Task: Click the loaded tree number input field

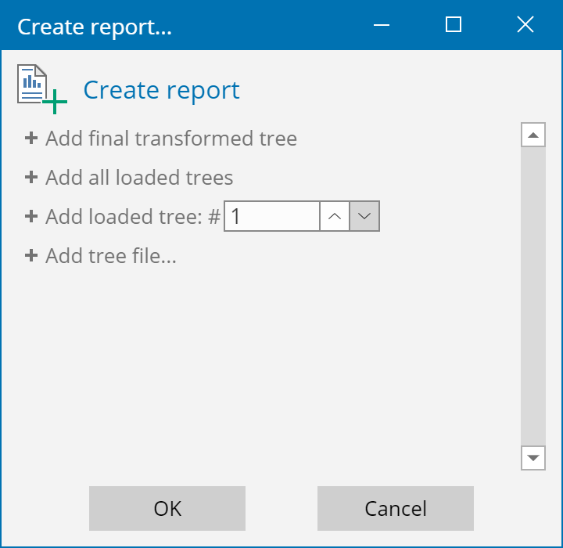Action: coord(271,217)
